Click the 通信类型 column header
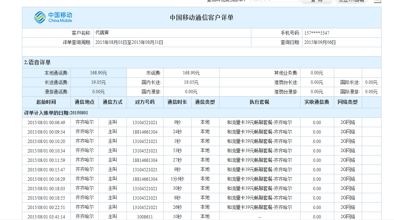Screen dimensions: 394x220 pyautogui.click(x=205, y=102)
